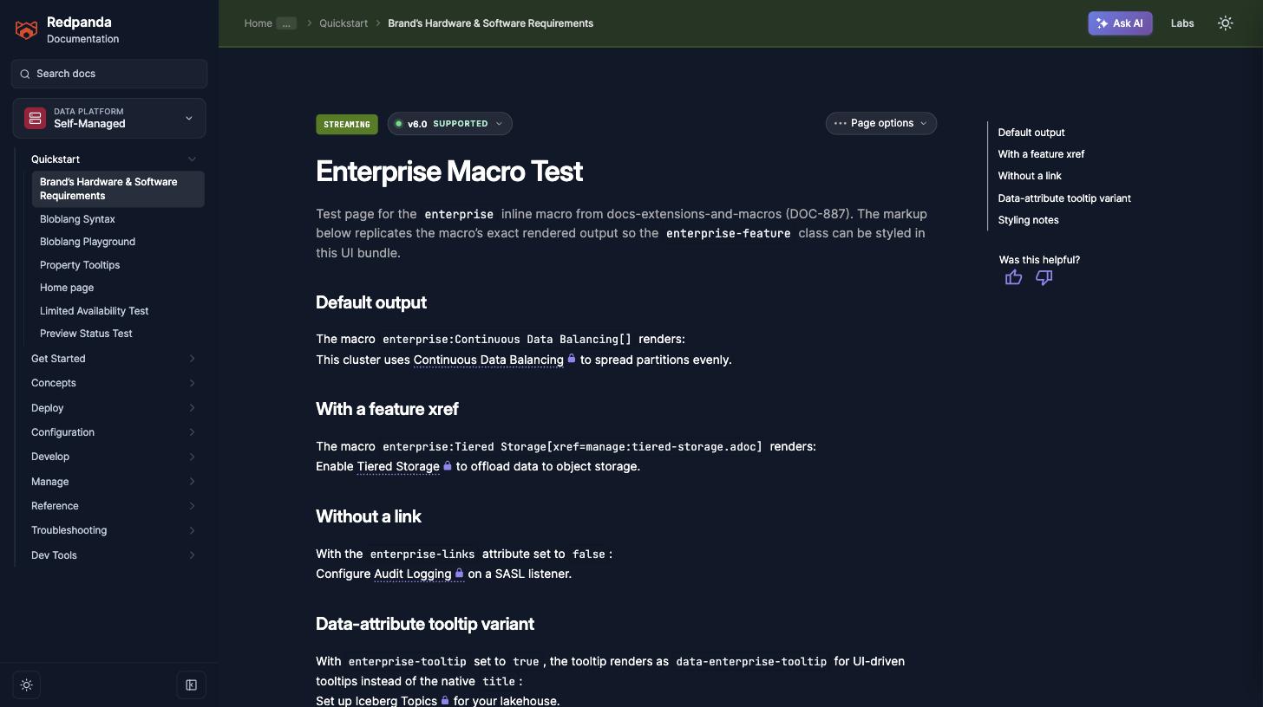Click the Redpanda logo icon
The width and height of the screenshot is (1263, 707).
[x=26, y=30]
